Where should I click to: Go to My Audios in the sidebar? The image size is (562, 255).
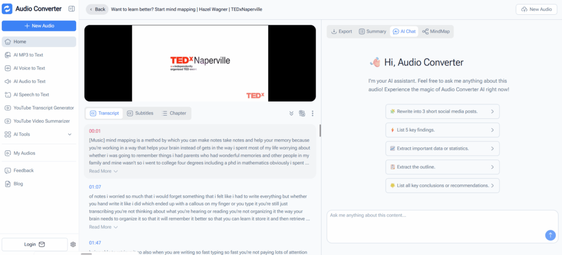click(x=24, y=153)
